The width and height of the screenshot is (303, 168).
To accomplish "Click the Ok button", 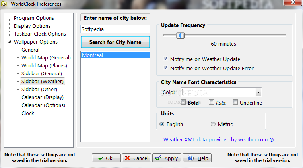I will pyautogui.click(x=106, y=158).
